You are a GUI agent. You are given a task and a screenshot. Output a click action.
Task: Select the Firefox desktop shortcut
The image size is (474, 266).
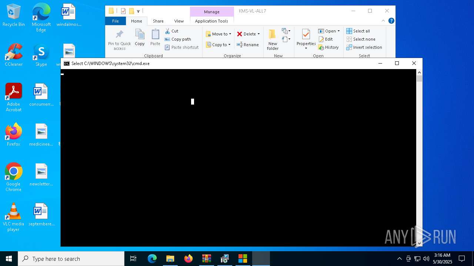[x=14, y=135]
